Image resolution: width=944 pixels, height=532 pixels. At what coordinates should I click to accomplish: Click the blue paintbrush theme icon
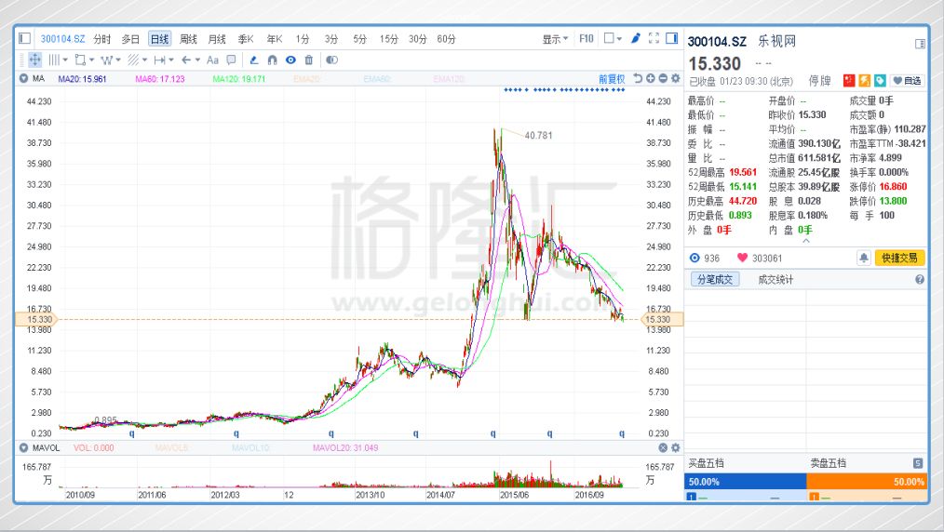pyautogui.click(x=635, y=38)
